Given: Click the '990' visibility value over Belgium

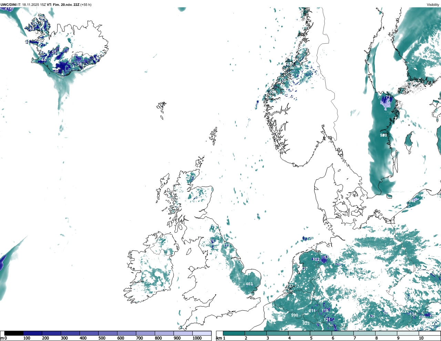Looking at the screenshot, I should [295, 315].
